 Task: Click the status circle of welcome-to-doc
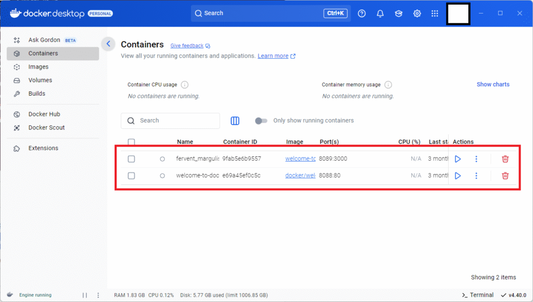tap(162, 176)
